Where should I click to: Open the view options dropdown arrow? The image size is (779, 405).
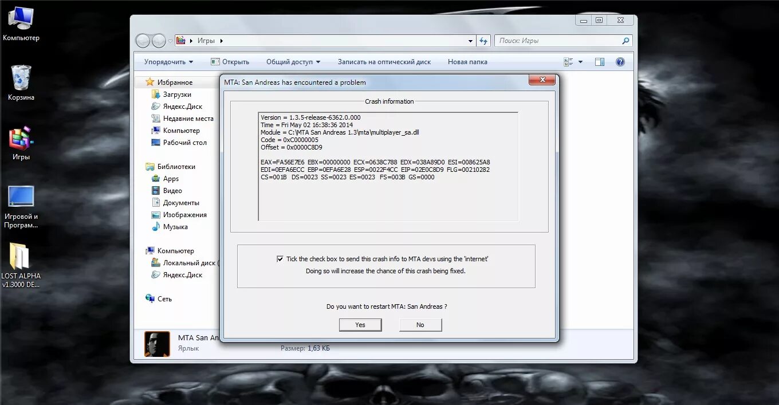[x=580, y=62]
